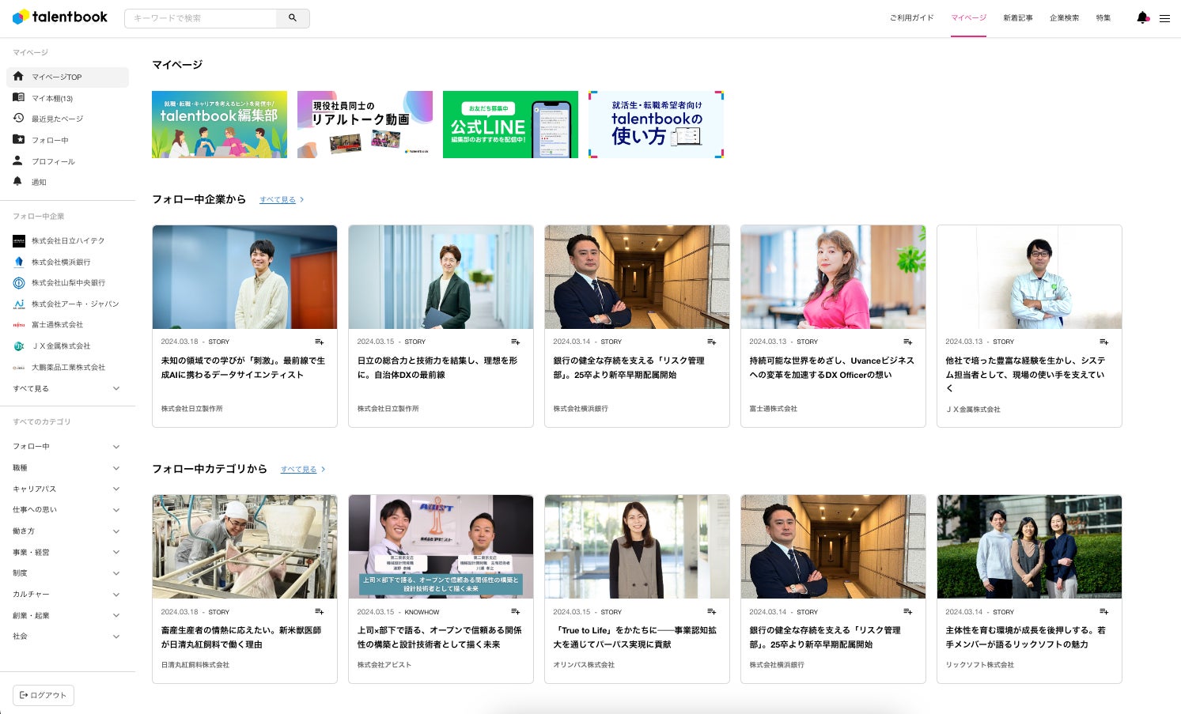Open 特集 in top navigation

[1103, 17]
